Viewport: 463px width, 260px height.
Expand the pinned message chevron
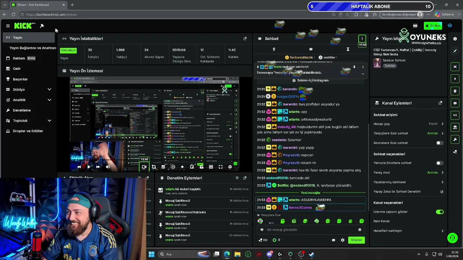tap(363, 74)
